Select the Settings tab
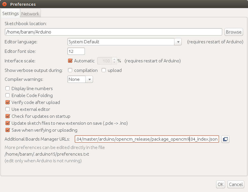This screenshot has width=248, height=192. [10, 14]
